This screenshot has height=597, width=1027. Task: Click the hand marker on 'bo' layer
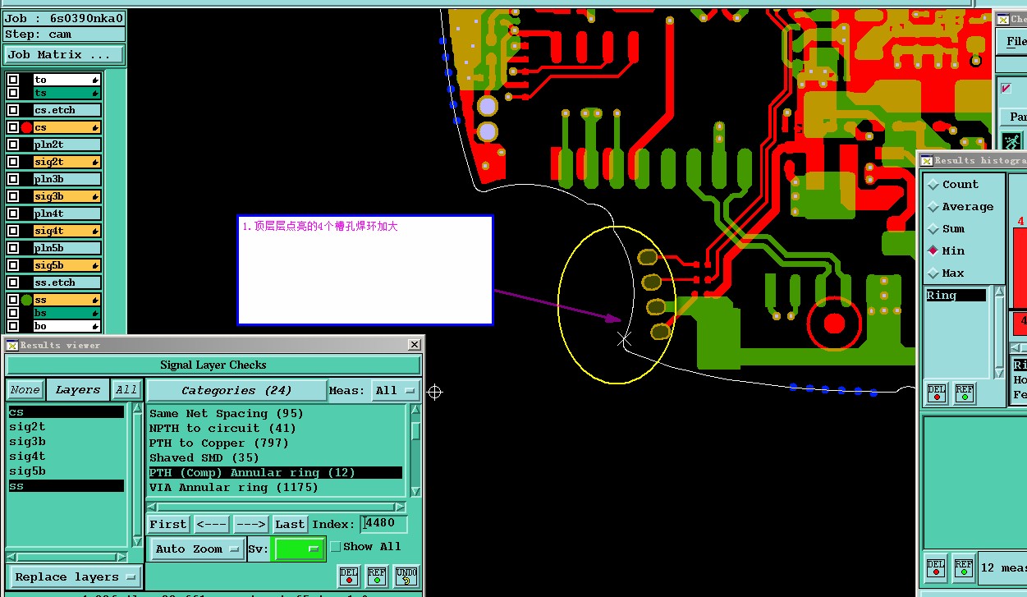pos(95,326)
